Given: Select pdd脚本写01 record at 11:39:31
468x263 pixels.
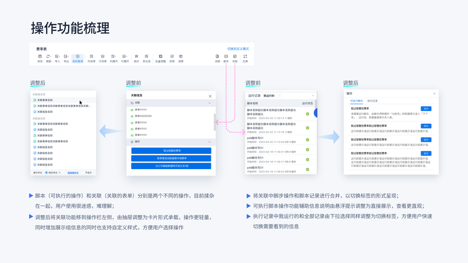Looking at the screenshot, I should click(x=280, y=149).
